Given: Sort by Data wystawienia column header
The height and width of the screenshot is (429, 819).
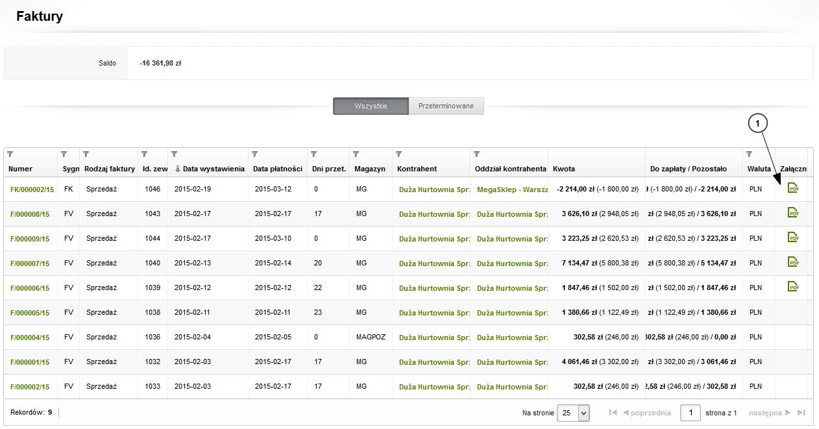Looking at the screenshot, I should pos(213,169).
